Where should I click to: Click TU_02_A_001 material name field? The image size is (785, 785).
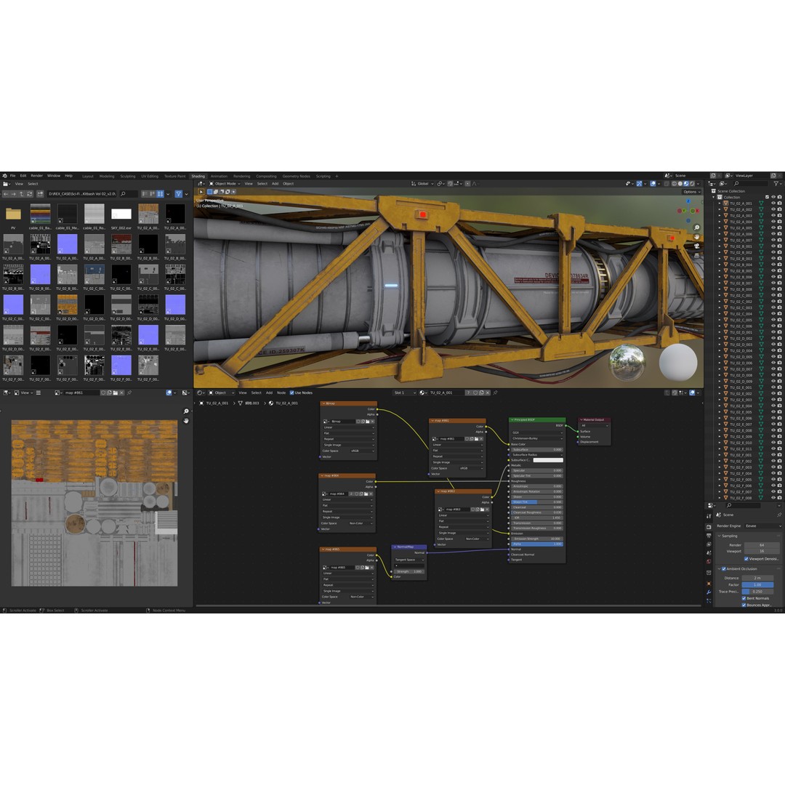[x=446, y=393]
